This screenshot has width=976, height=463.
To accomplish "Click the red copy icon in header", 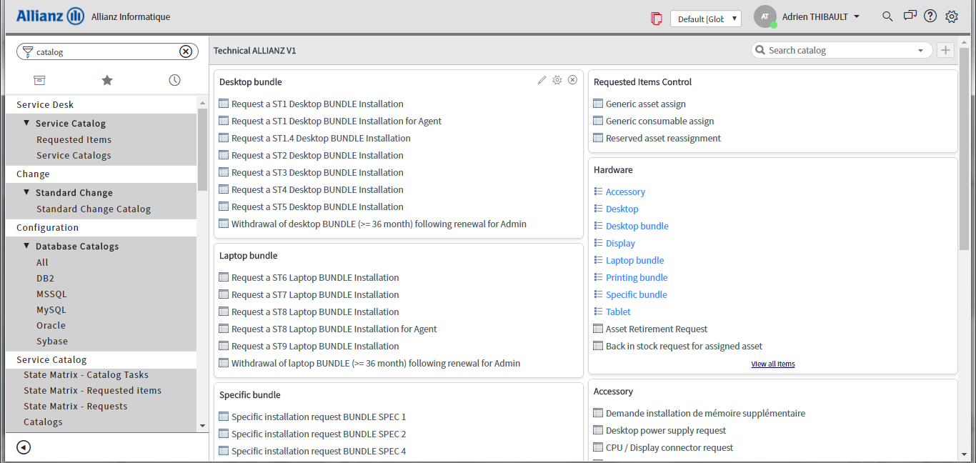I will pyautogui.click(x=656, y=18).
